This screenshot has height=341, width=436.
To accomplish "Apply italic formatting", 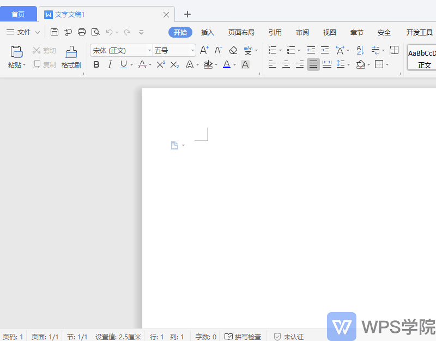I will pos(110,64).
